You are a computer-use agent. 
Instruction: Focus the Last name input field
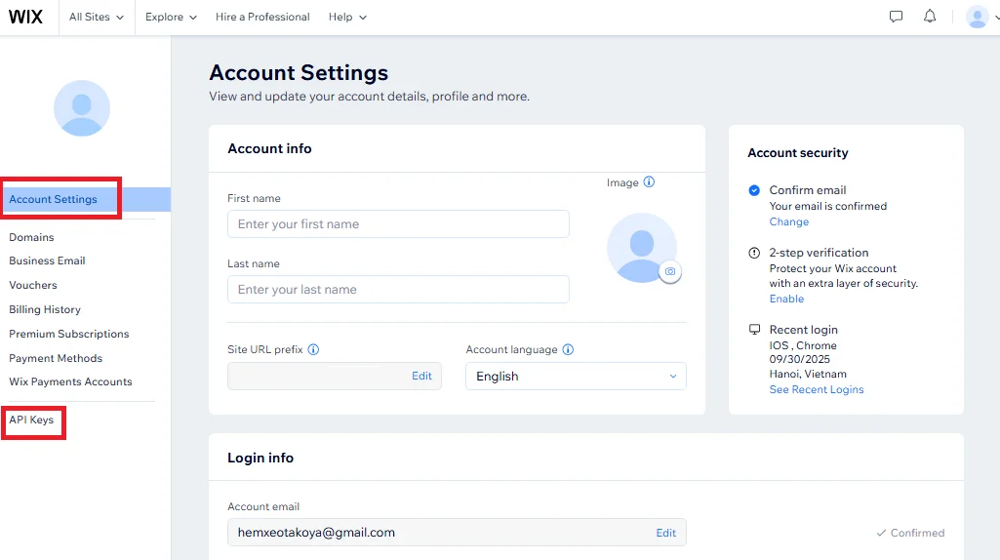coord(399,290)
